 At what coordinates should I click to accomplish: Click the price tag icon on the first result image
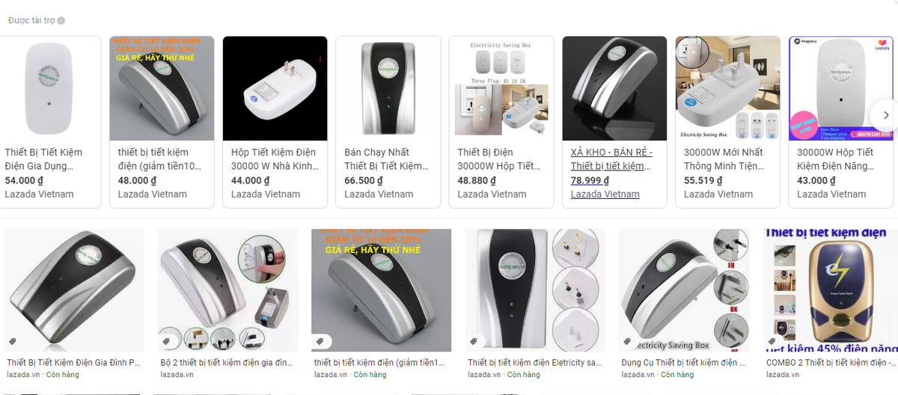(12, 341)
